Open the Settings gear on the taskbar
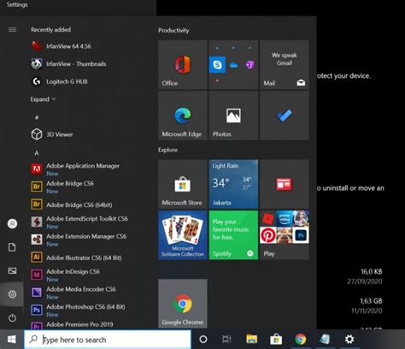The image size is (405, 349). pyautogui.click(x=349, y=340)
